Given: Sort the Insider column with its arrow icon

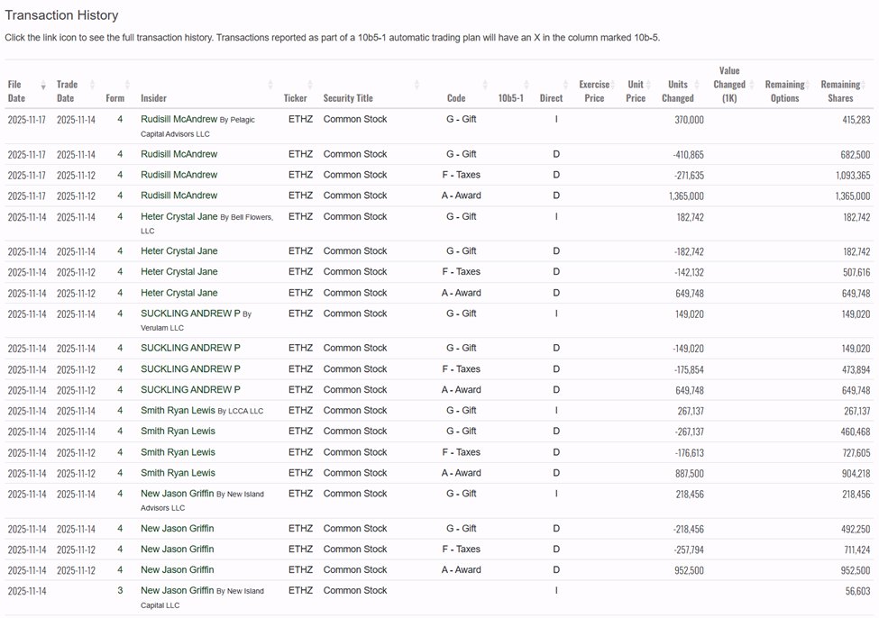Looking at the screenshot, I should tap(270, 86).
